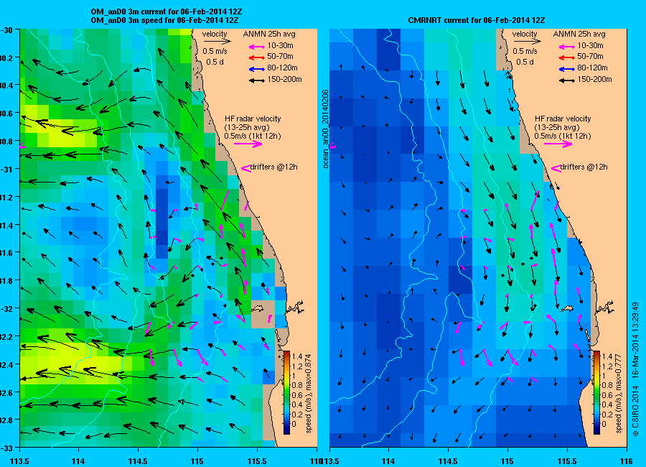Image resolution: width=646 pixels, height=467 pixels.
Task: Click the '115.5' longitude label under left map
Action: pyautogui.click(x=257, y=461)
